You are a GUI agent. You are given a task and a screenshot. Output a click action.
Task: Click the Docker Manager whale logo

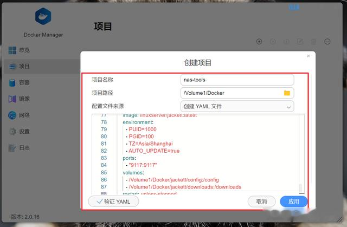pos(43,16)
